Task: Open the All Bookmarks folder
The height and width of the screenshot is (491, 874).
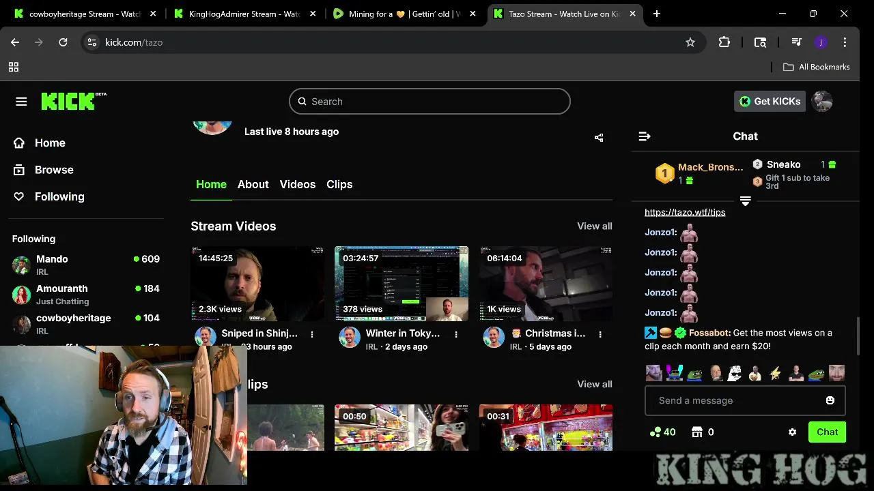Action: 816,67
